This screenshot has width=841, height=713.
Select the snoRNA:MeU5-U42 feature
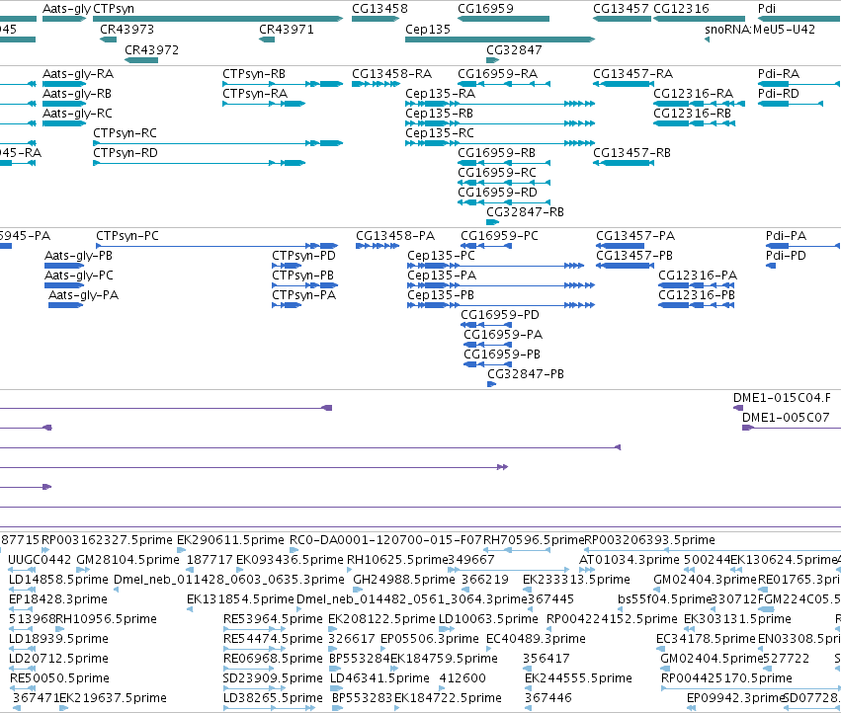707,40
